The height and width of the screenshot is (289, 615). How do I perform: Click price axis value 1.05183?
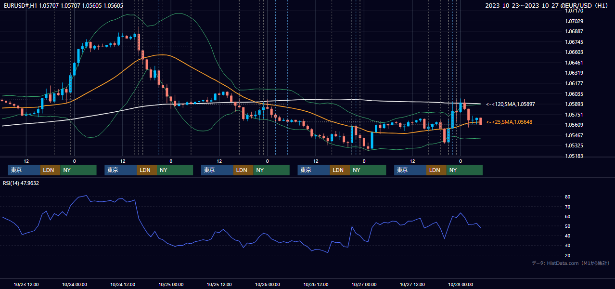(x=575, y=156)
